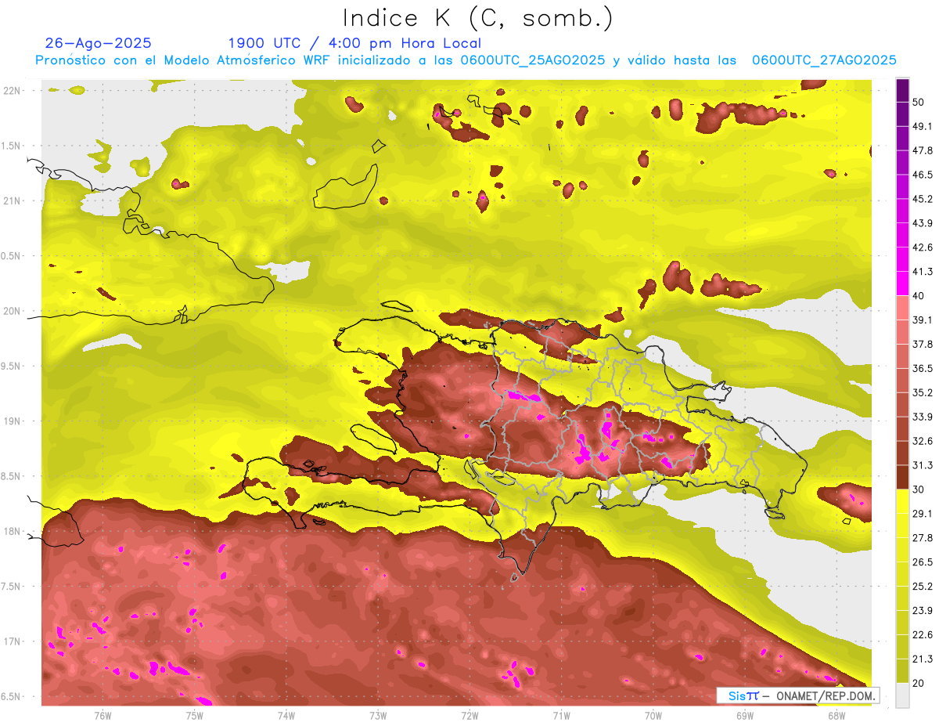Click the colorbar value "25.2"
The height and width of the screenshot is (726, 939).
click(x=923, y=587)
